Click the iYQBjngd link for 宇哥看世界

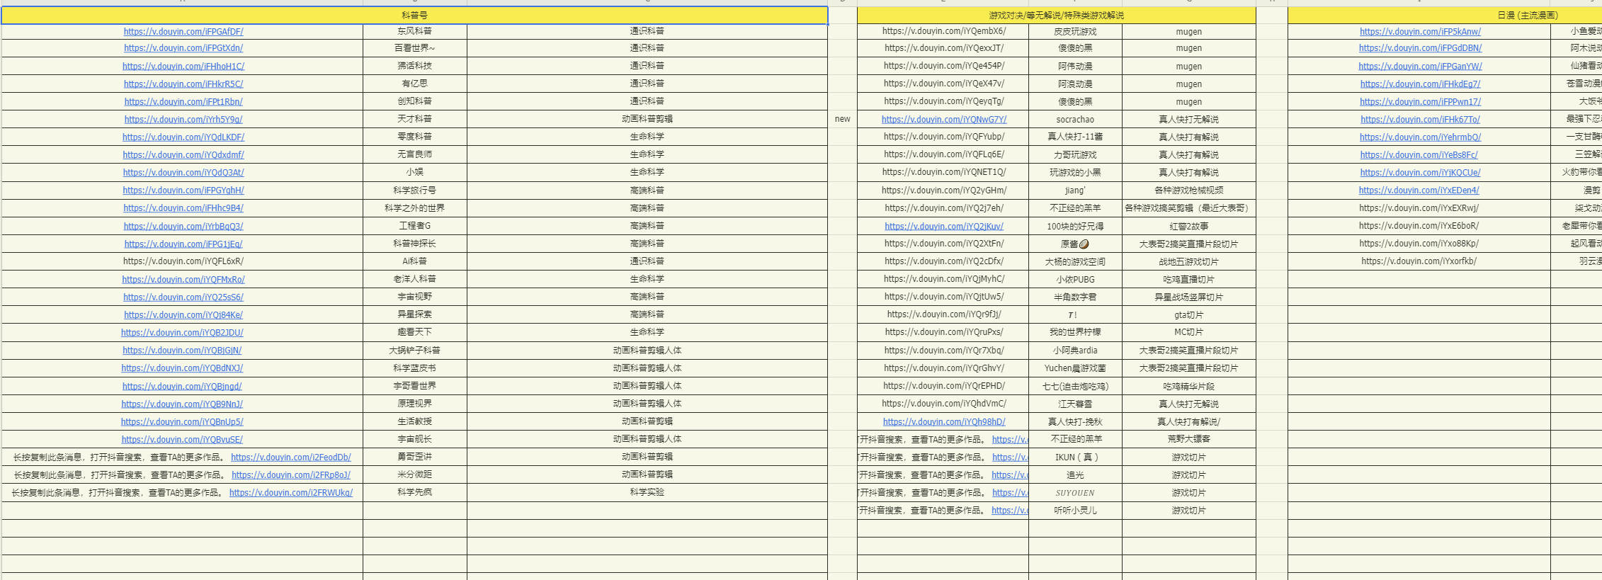(182, 386)
